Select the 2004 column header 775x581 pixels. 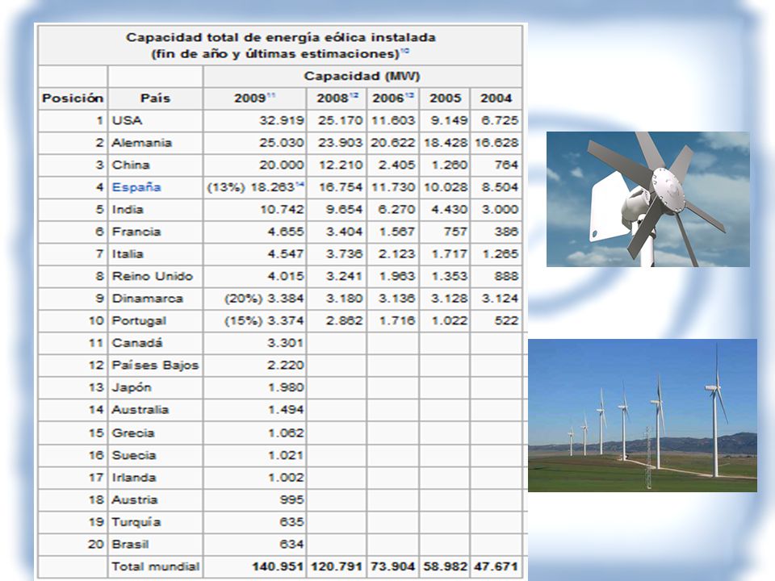[496, 98]
